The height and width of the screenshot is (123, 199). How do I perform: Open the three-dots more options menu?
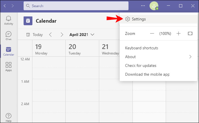click(x=143, y=6)
